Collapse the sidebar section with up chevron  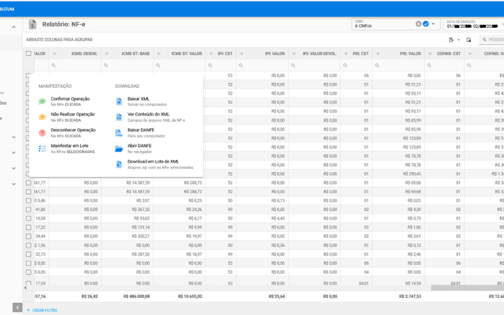[13, 27]
